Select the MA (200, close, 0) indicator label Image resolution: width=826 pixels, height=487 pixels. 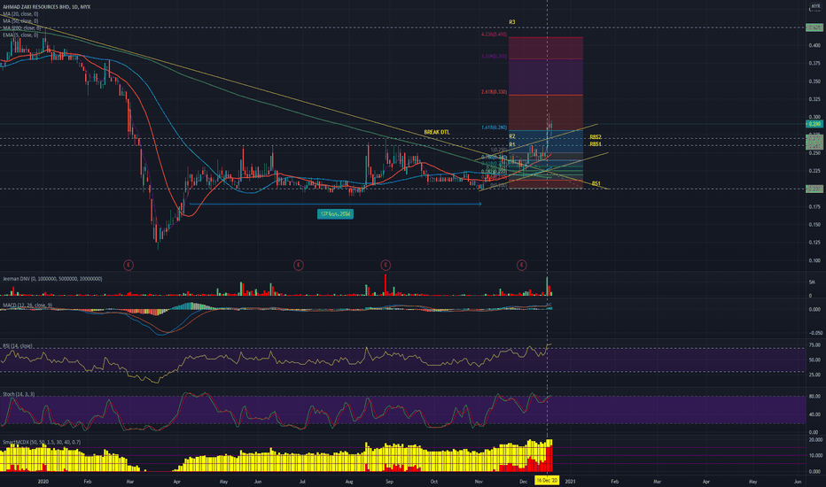click(21, 28)
